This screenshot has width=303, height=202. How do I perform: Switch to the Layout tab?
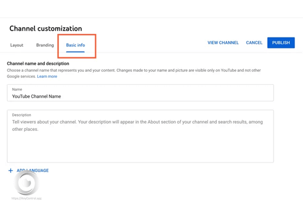click(17, 45)
